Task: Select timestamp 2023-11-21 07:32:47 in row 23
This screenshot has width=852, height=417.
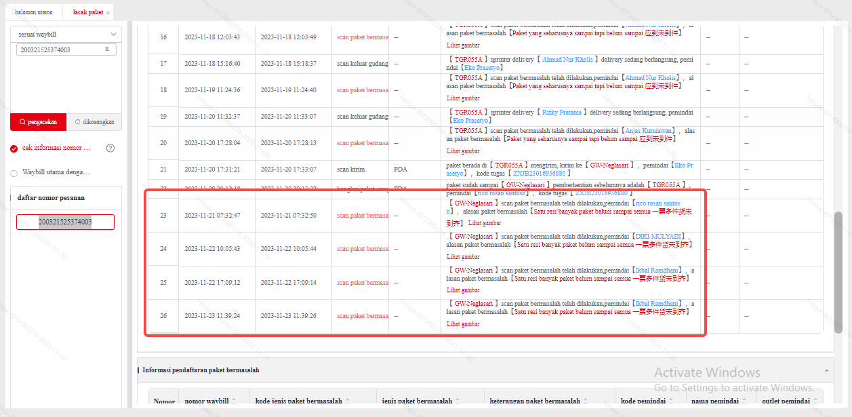Action: pos(212,216)
